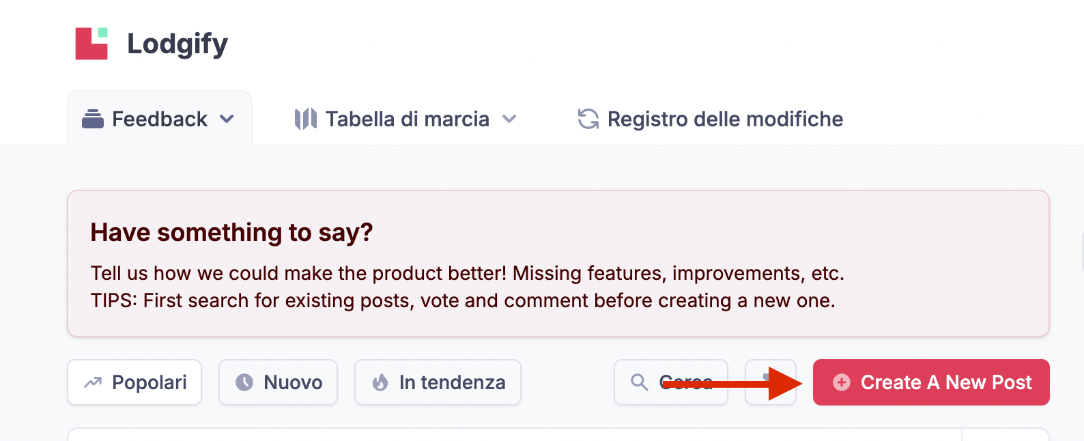Expand the Tabella di marcia chevron

click(509, 119)
